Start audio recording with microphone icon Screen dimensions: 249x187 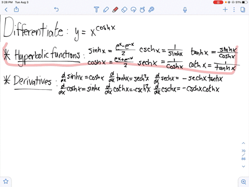pyautogui.click(x=185, y=10)
